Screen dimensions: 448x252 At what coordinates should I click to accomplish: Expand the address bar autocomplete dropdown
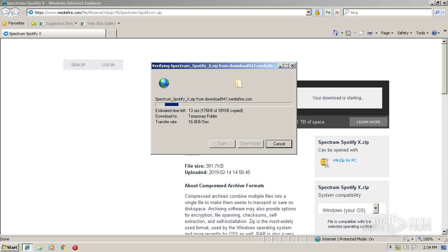click(x=308, y=13)
